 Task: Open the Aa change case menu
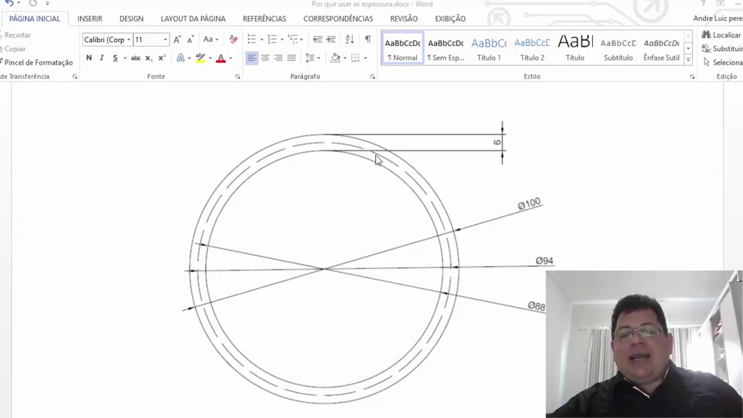click(x=210, y=39)
